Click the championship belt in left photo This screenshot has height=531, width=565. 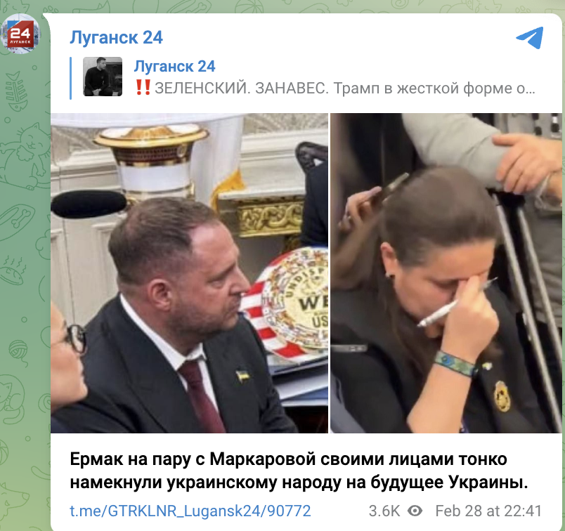291,302
